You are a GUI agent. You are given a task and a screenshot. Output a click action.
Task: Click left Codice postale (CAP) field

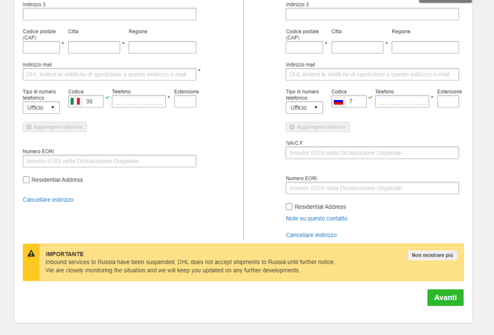pyautogui.click(x=41, y=47)
